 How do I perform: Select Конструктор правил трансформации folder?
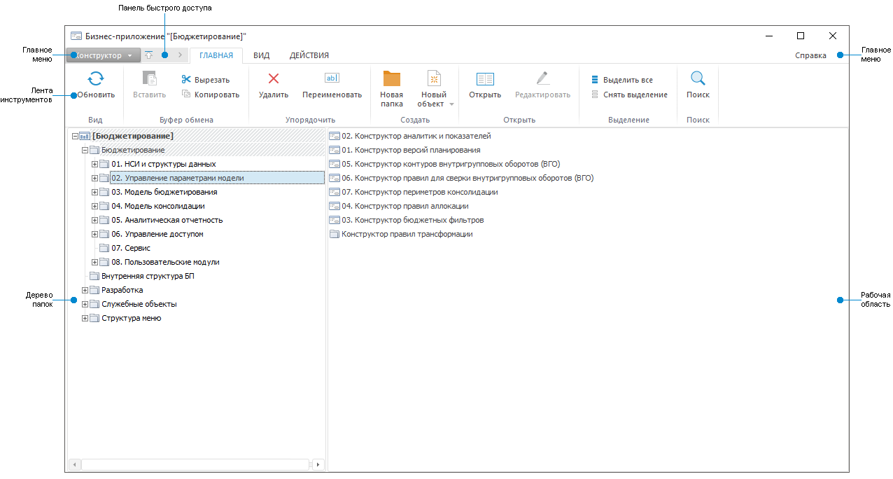tap(407, 234)
